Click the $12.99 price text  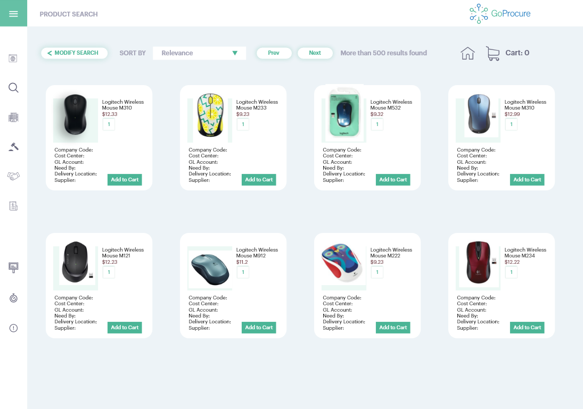pyautogui.click(x=512, y=114)
